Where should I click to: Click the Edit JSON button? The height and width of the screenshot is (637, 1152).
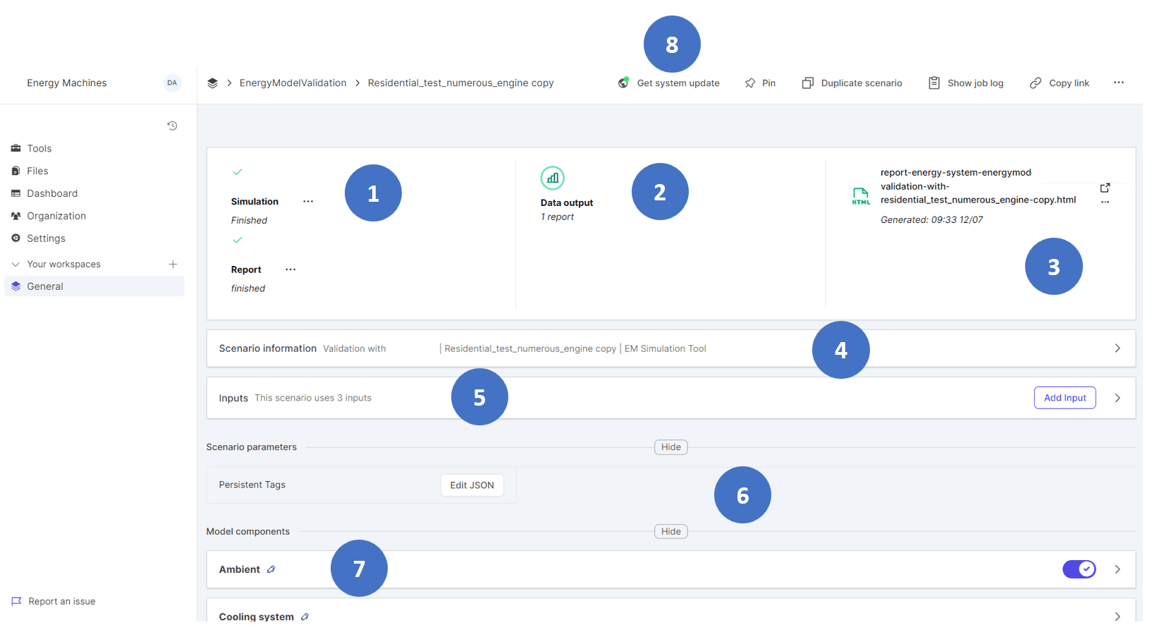472,485
